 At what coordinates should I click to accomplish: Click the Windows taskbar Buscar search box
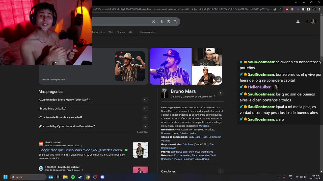[x=28, y=177]
